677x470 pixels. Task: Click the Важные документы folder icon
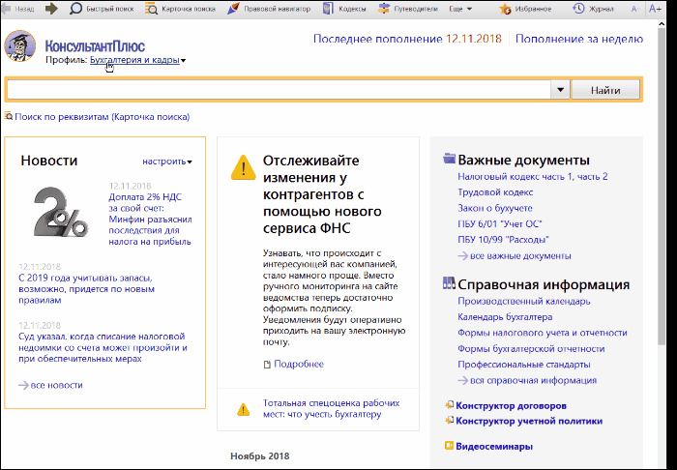449,159
